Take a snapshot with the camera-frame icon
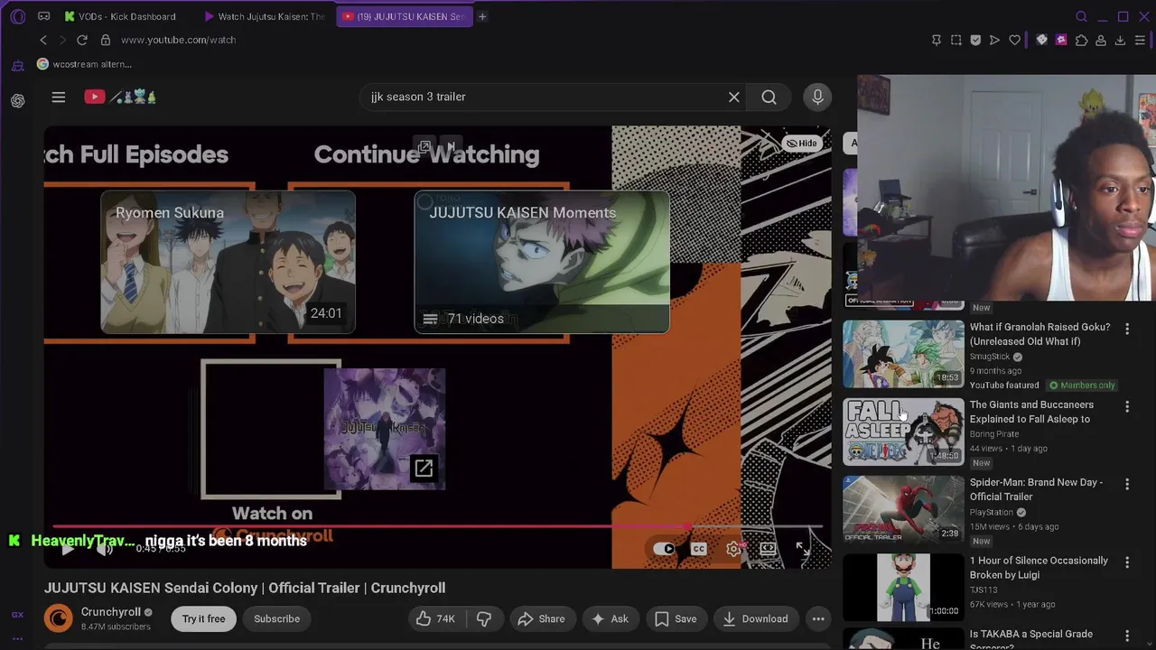The width and height of the screenshot is (1156, 650). 956,40
